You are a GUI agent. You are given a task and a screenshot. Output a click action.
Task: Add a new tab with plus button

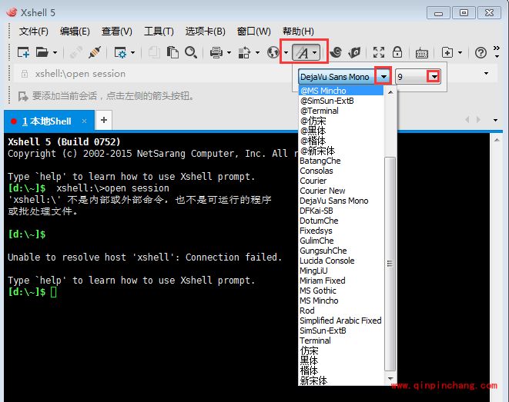point(104,120)
